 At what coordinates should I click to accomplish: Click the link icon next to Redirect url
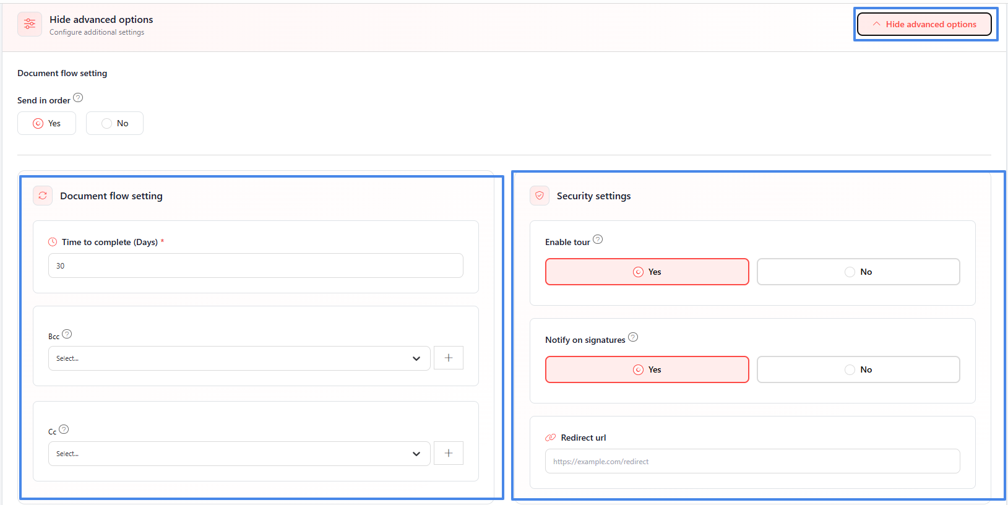click(551, 438)
